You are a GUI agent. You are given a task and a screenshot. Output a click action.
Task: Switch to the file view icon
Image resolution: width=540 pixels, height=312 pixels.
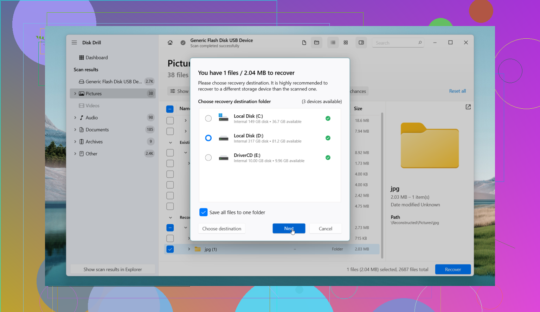pos(304,43)
